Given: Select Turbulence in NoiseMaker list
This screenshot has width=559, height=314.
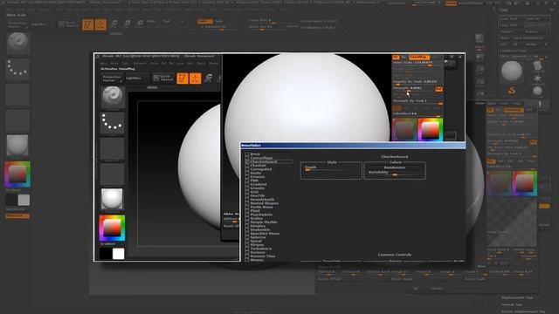Looking at the screenshot, I should [260, 249].
